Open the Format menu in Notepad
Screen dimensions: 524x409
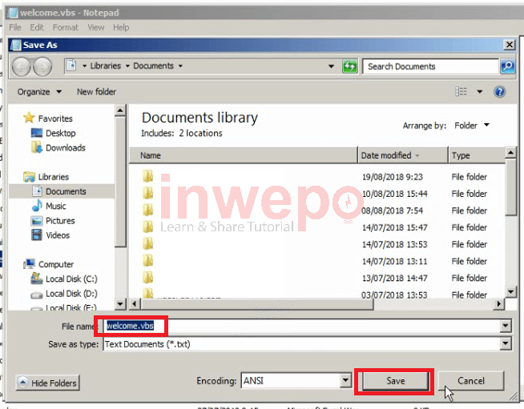[66, 27]
